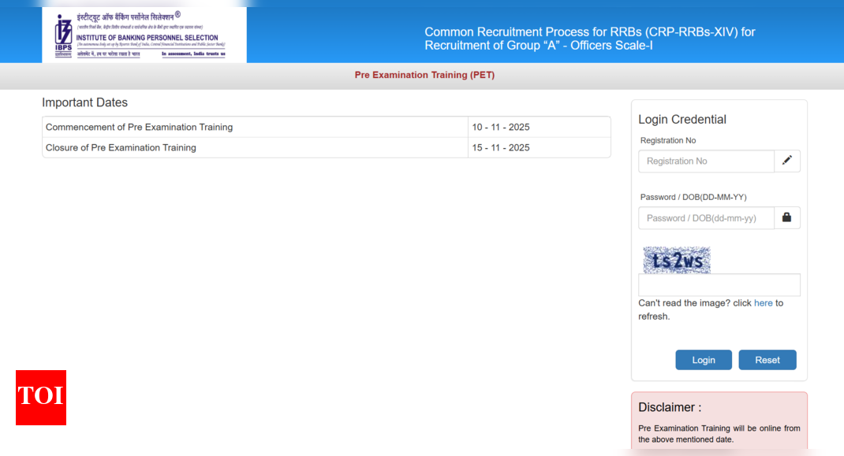844x456 pixels.
Task: Open the Pre Examination Training (PET) header
Action: (424, 75)
